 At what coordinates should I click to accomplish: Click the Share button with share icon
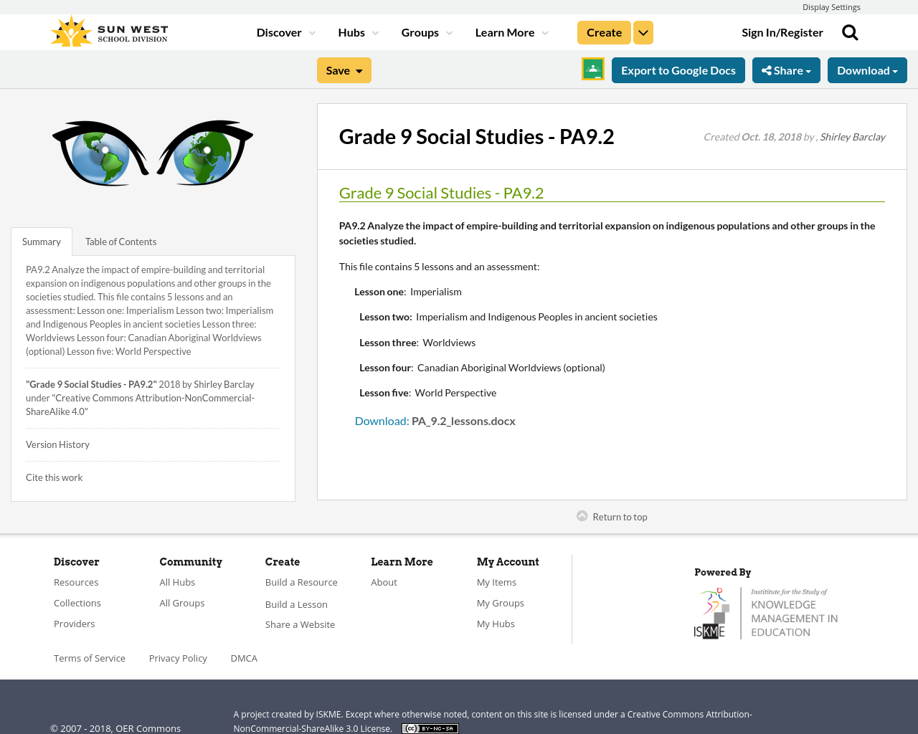tap(786, 70)
